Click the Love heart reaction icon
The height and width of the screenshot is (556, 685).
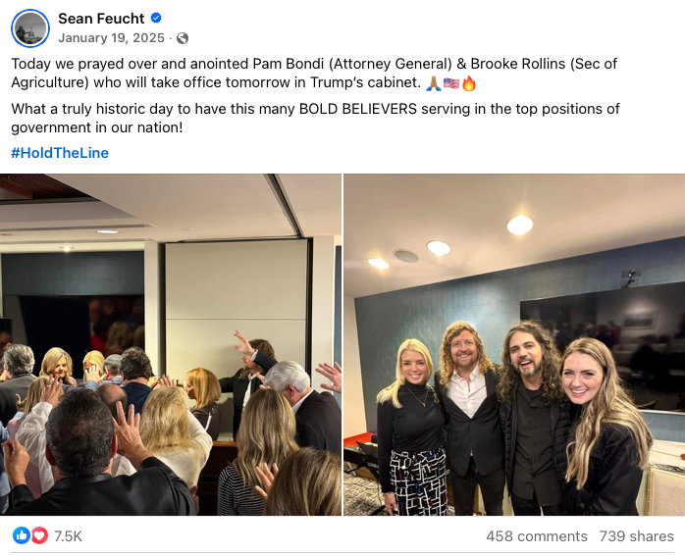point(39,535)
